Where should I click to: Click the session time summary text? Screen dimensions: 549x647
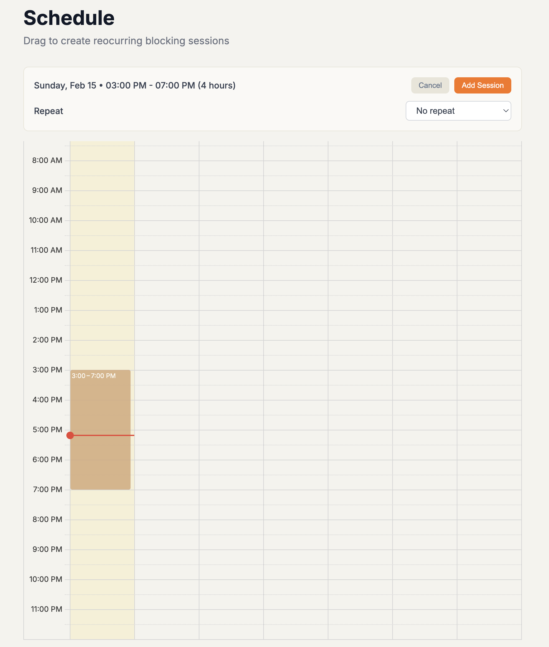pyautogui.click(x=135, y=85)
